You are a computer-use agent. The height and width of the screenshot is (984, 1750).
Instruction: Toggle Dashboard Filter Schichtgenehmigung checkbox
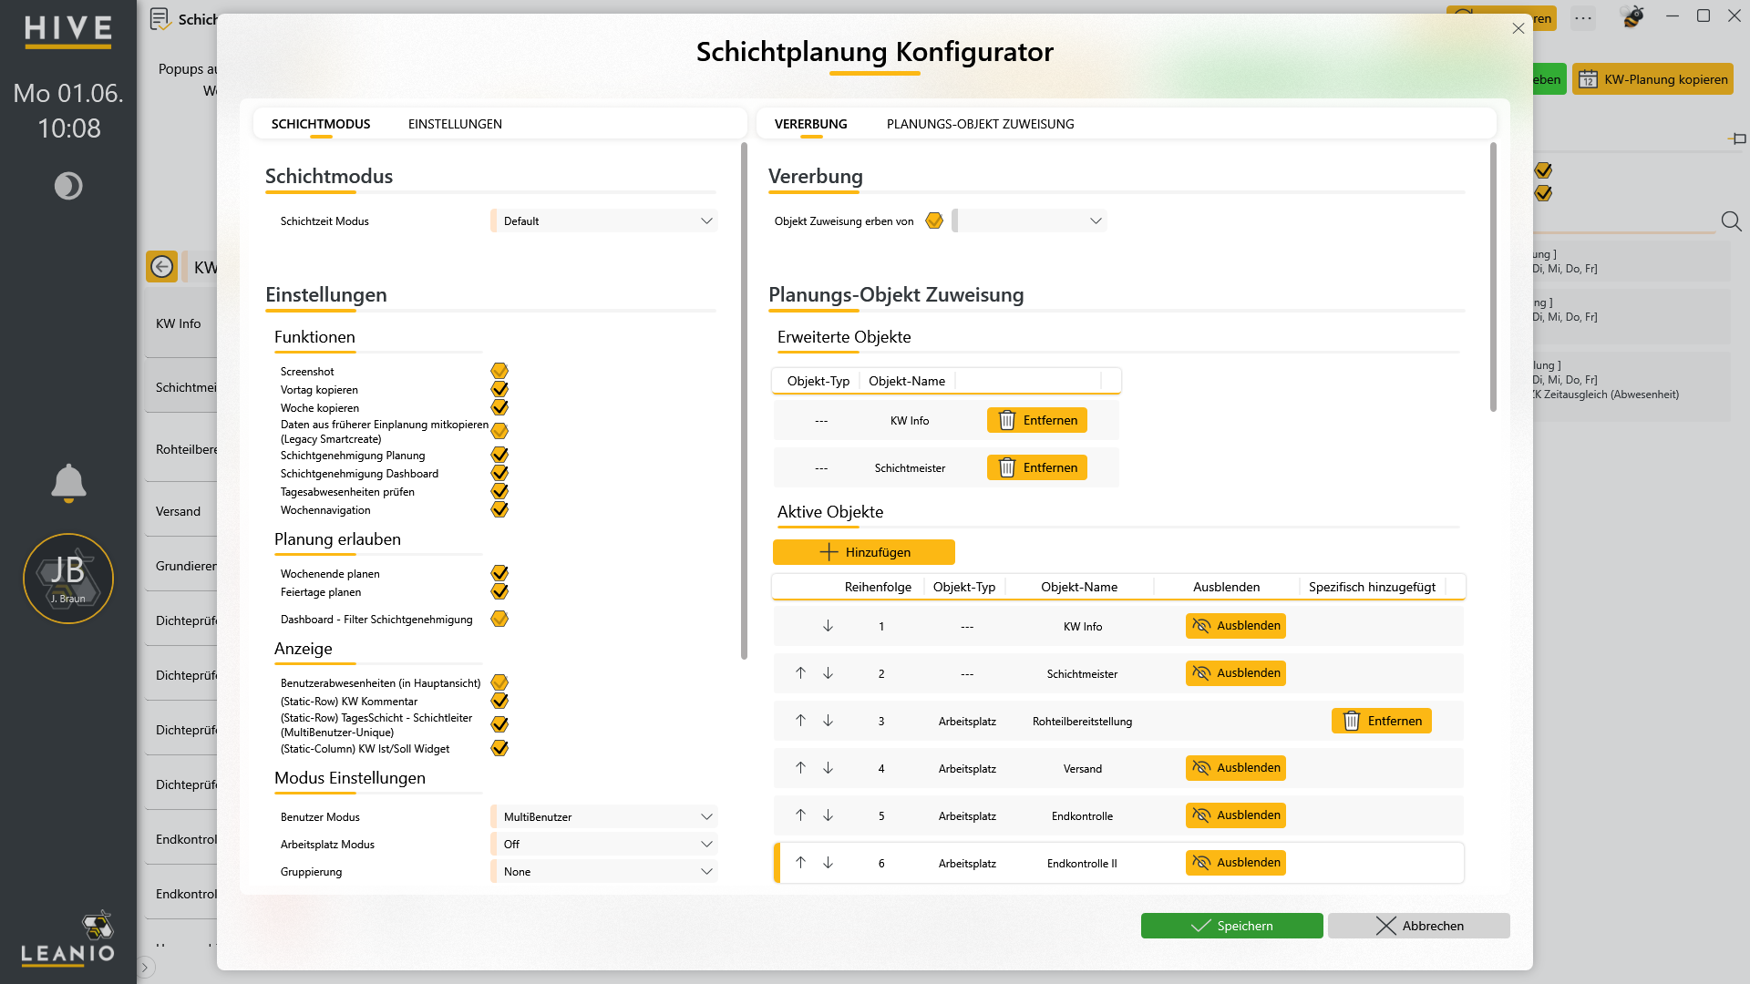[x=499, y=619]
